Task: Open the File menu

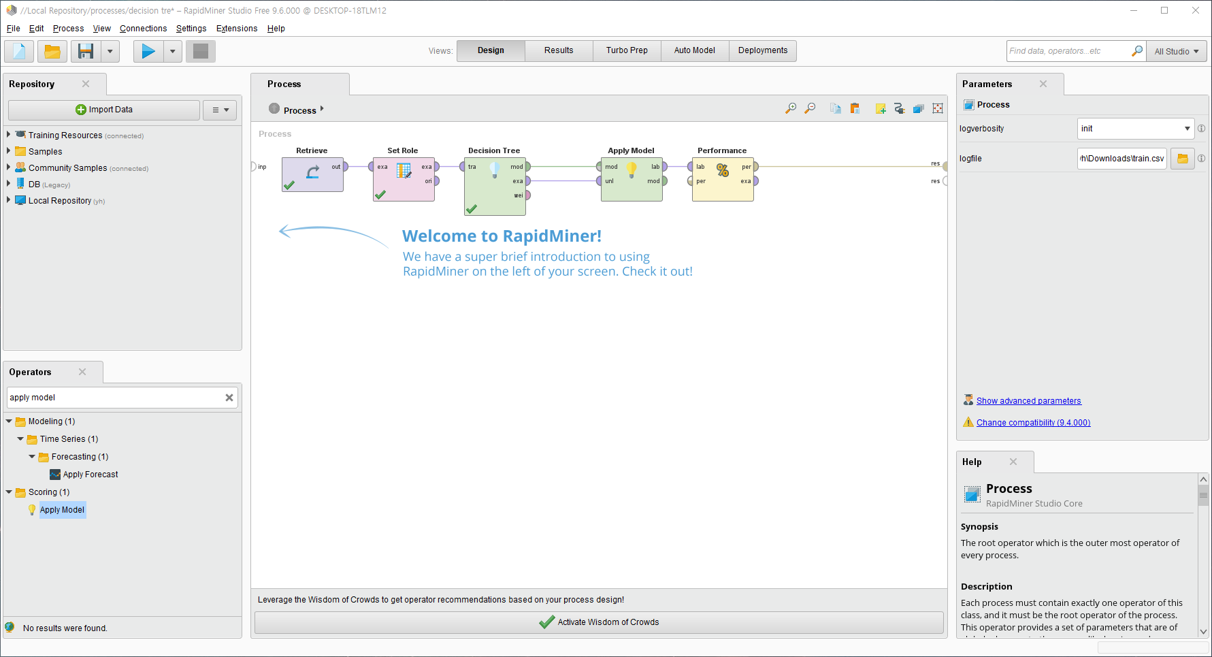Action: click(14, 29)
